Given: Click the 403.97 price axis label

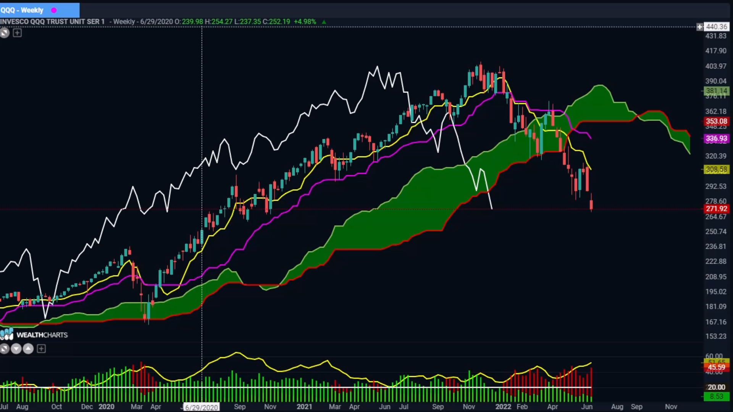Looking at the screenshot, I should click(x=716, y=66).
